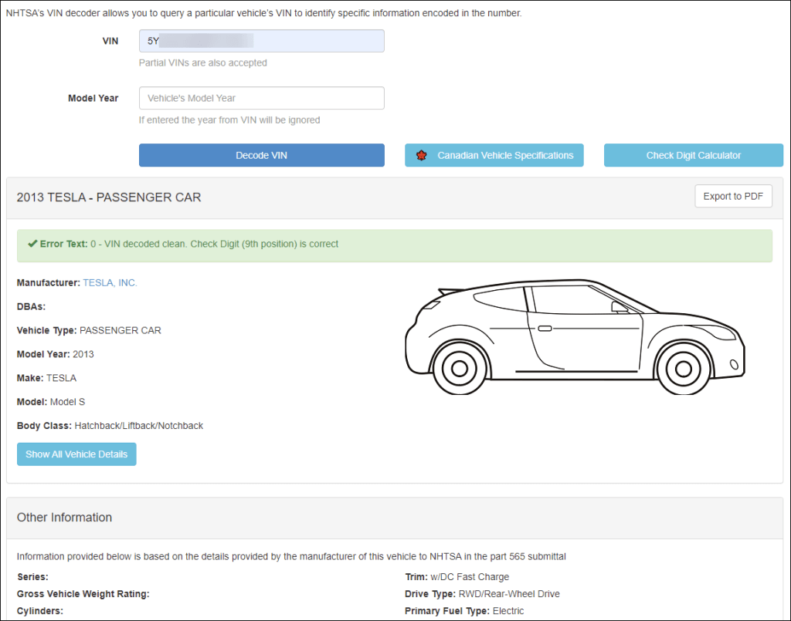Click the Other Information heading
The height and width of the screenshot is (621, 791).
[x=65, y=518]
